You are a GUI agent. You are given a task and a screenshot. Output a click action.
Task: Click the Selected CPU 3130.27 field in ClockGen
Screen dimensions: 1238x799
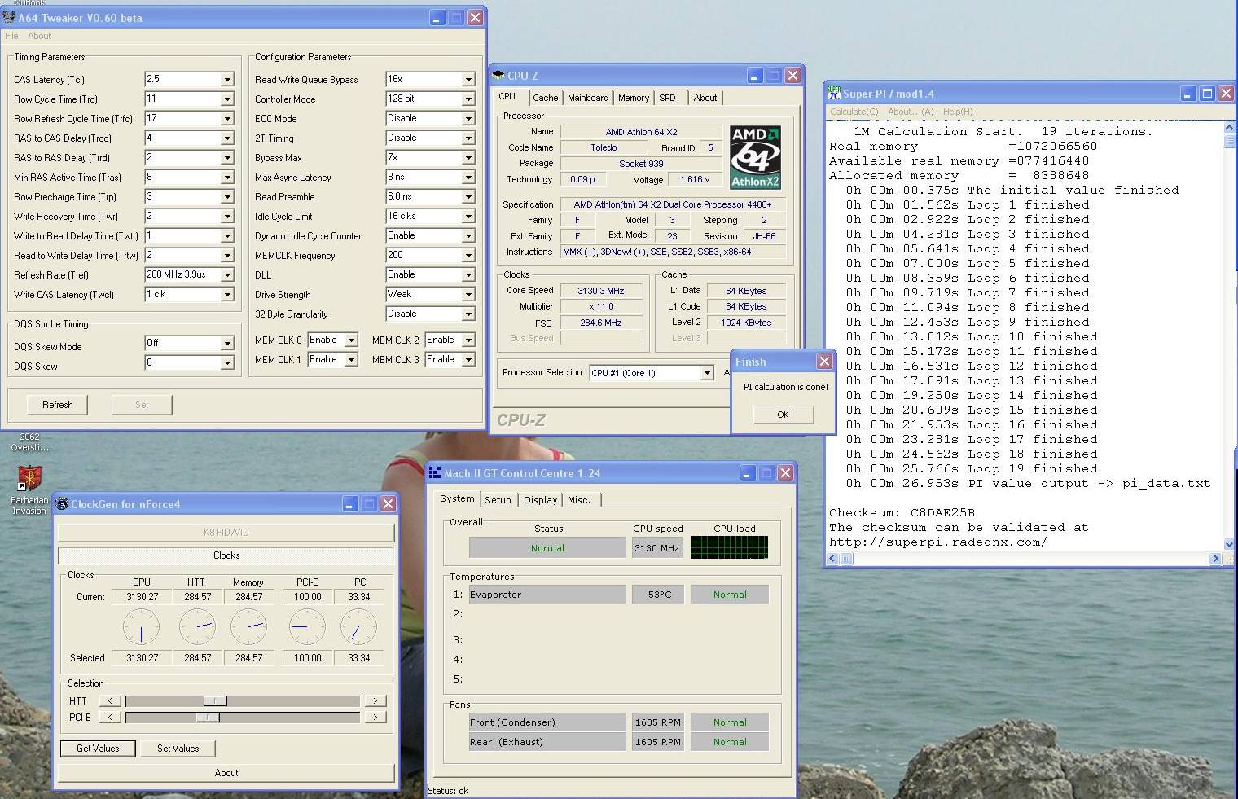(142, 658)
